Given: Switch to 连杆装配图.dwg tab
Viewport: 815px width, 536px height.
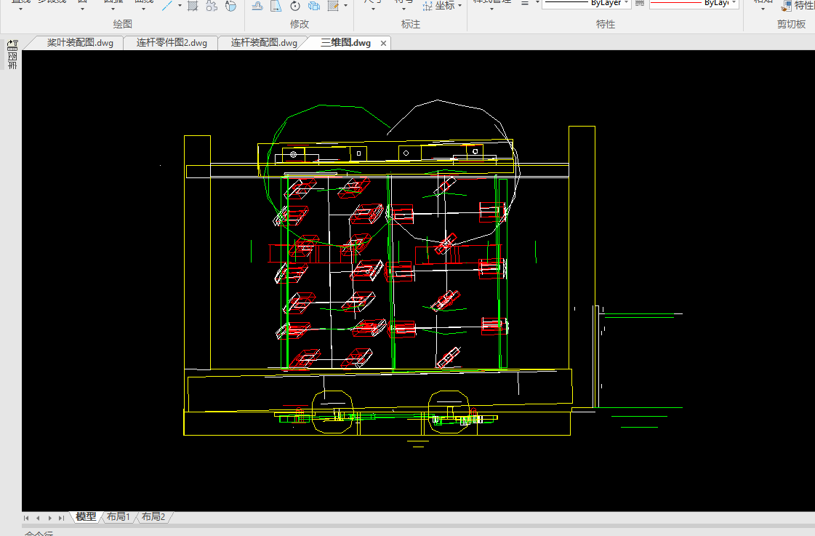Looking at the screenshot, I should [x=264, y=43].
